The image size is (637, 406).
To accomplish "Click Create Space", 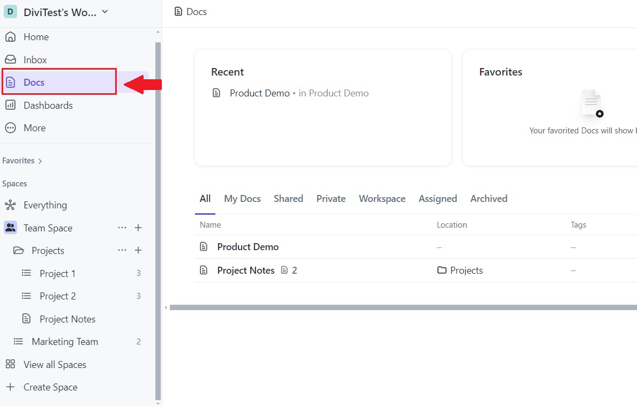I will [50, 387].
